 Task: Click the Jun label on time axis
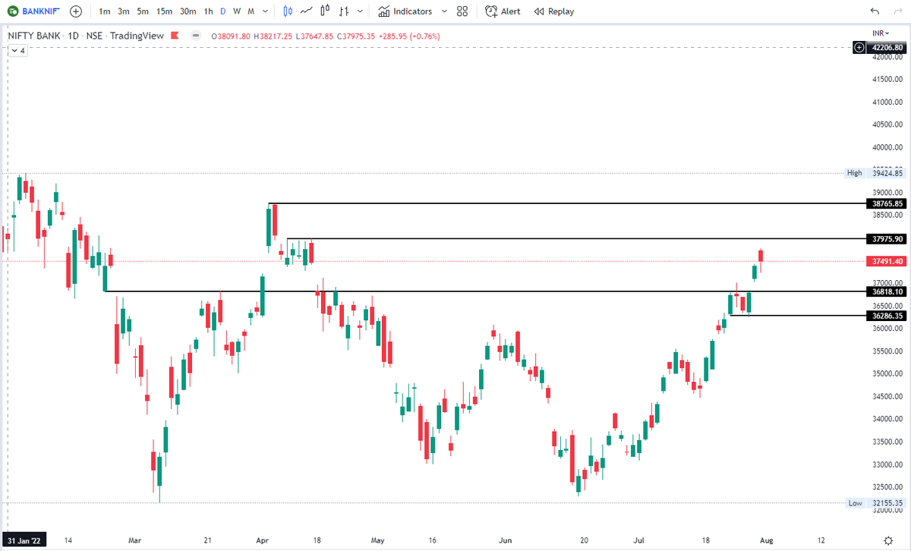[x=505, y=540]
